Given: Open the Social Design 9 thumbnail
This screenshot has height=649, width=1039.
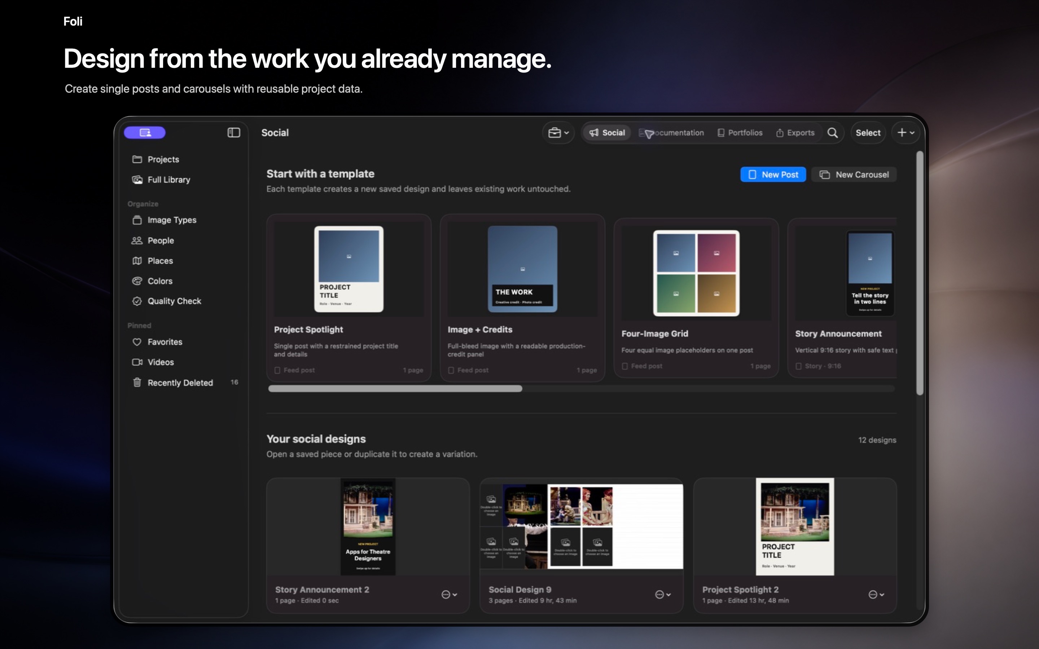Looking at the screenshot, I should coord(581,527).
